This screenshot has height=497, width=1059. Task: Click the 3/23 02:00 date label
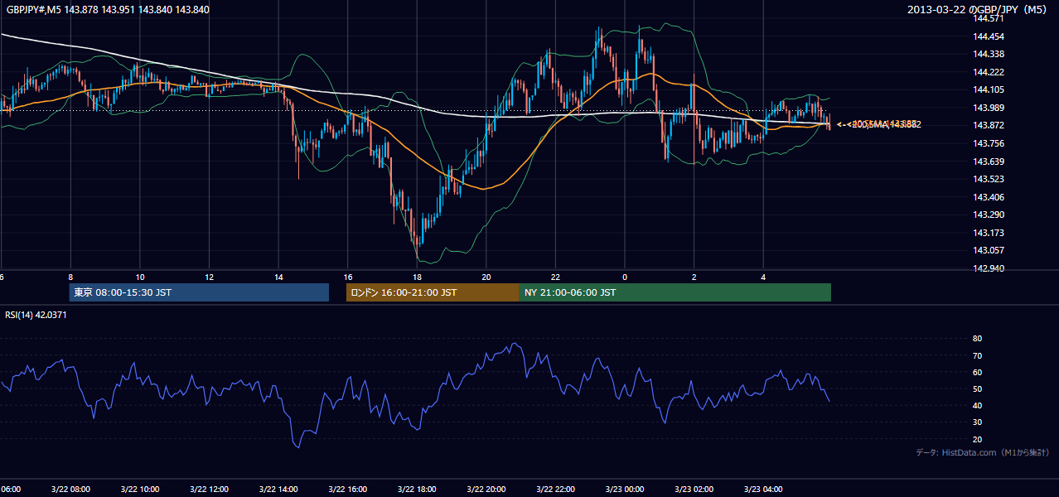pos(694,490)
